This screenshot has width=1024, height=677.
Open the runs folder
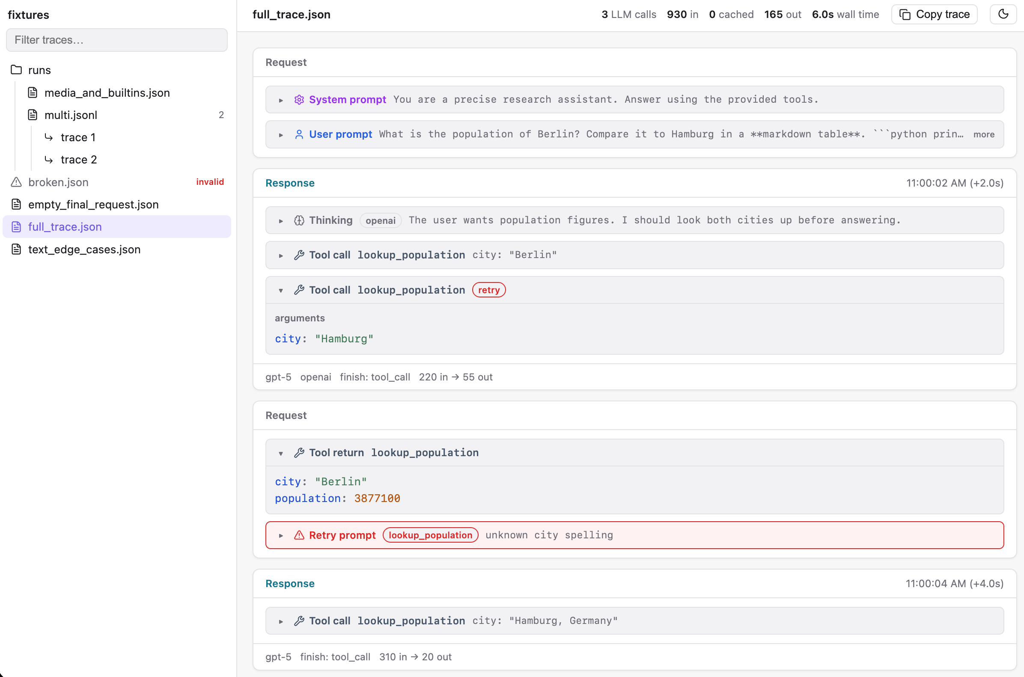click(116, 70)
